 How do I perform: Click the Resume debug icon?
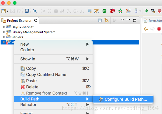point(43,11)
